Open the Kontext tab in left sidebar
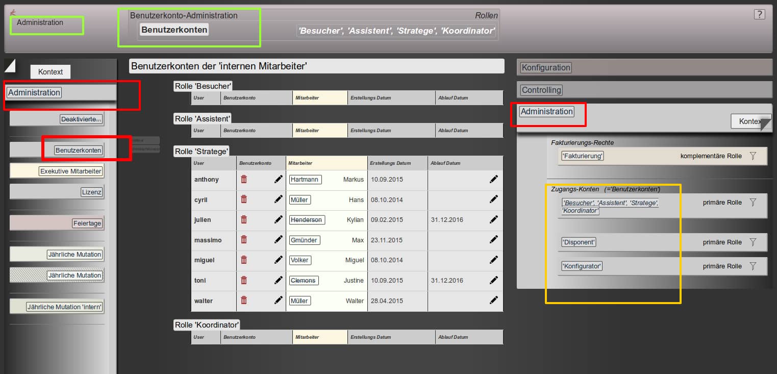The height and width of the screenshot is (374, 777). (x=51, y=72)
